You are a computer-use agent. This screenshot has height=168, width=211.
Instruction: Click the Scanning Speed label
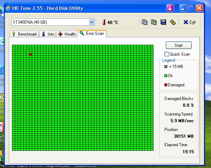coord(178,114)
